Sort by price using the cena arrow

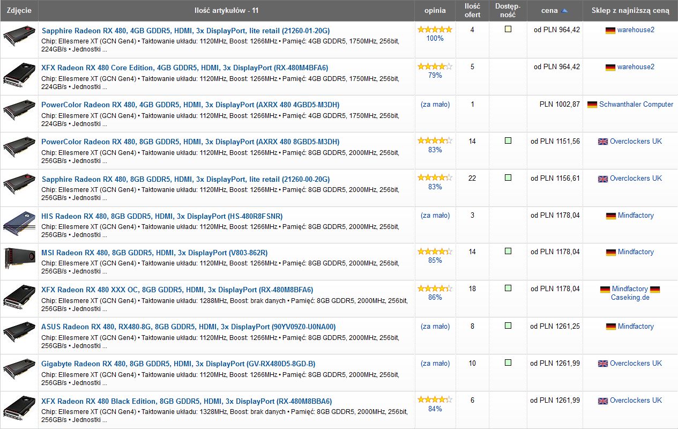coord(564,11)
